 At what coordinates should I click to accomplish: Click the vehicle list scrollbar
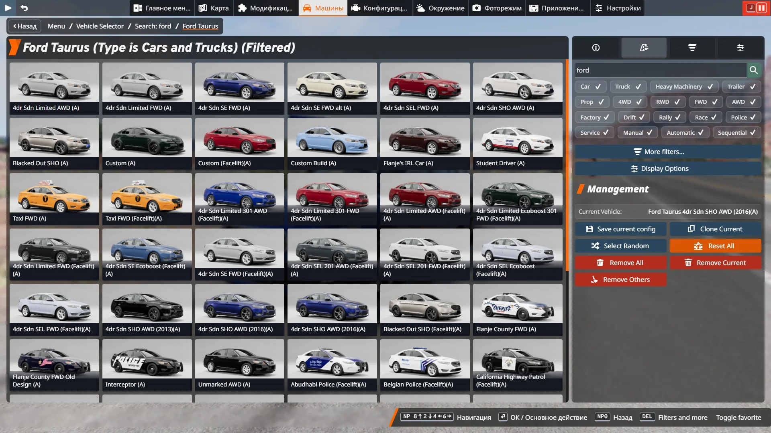coord(567,165)
